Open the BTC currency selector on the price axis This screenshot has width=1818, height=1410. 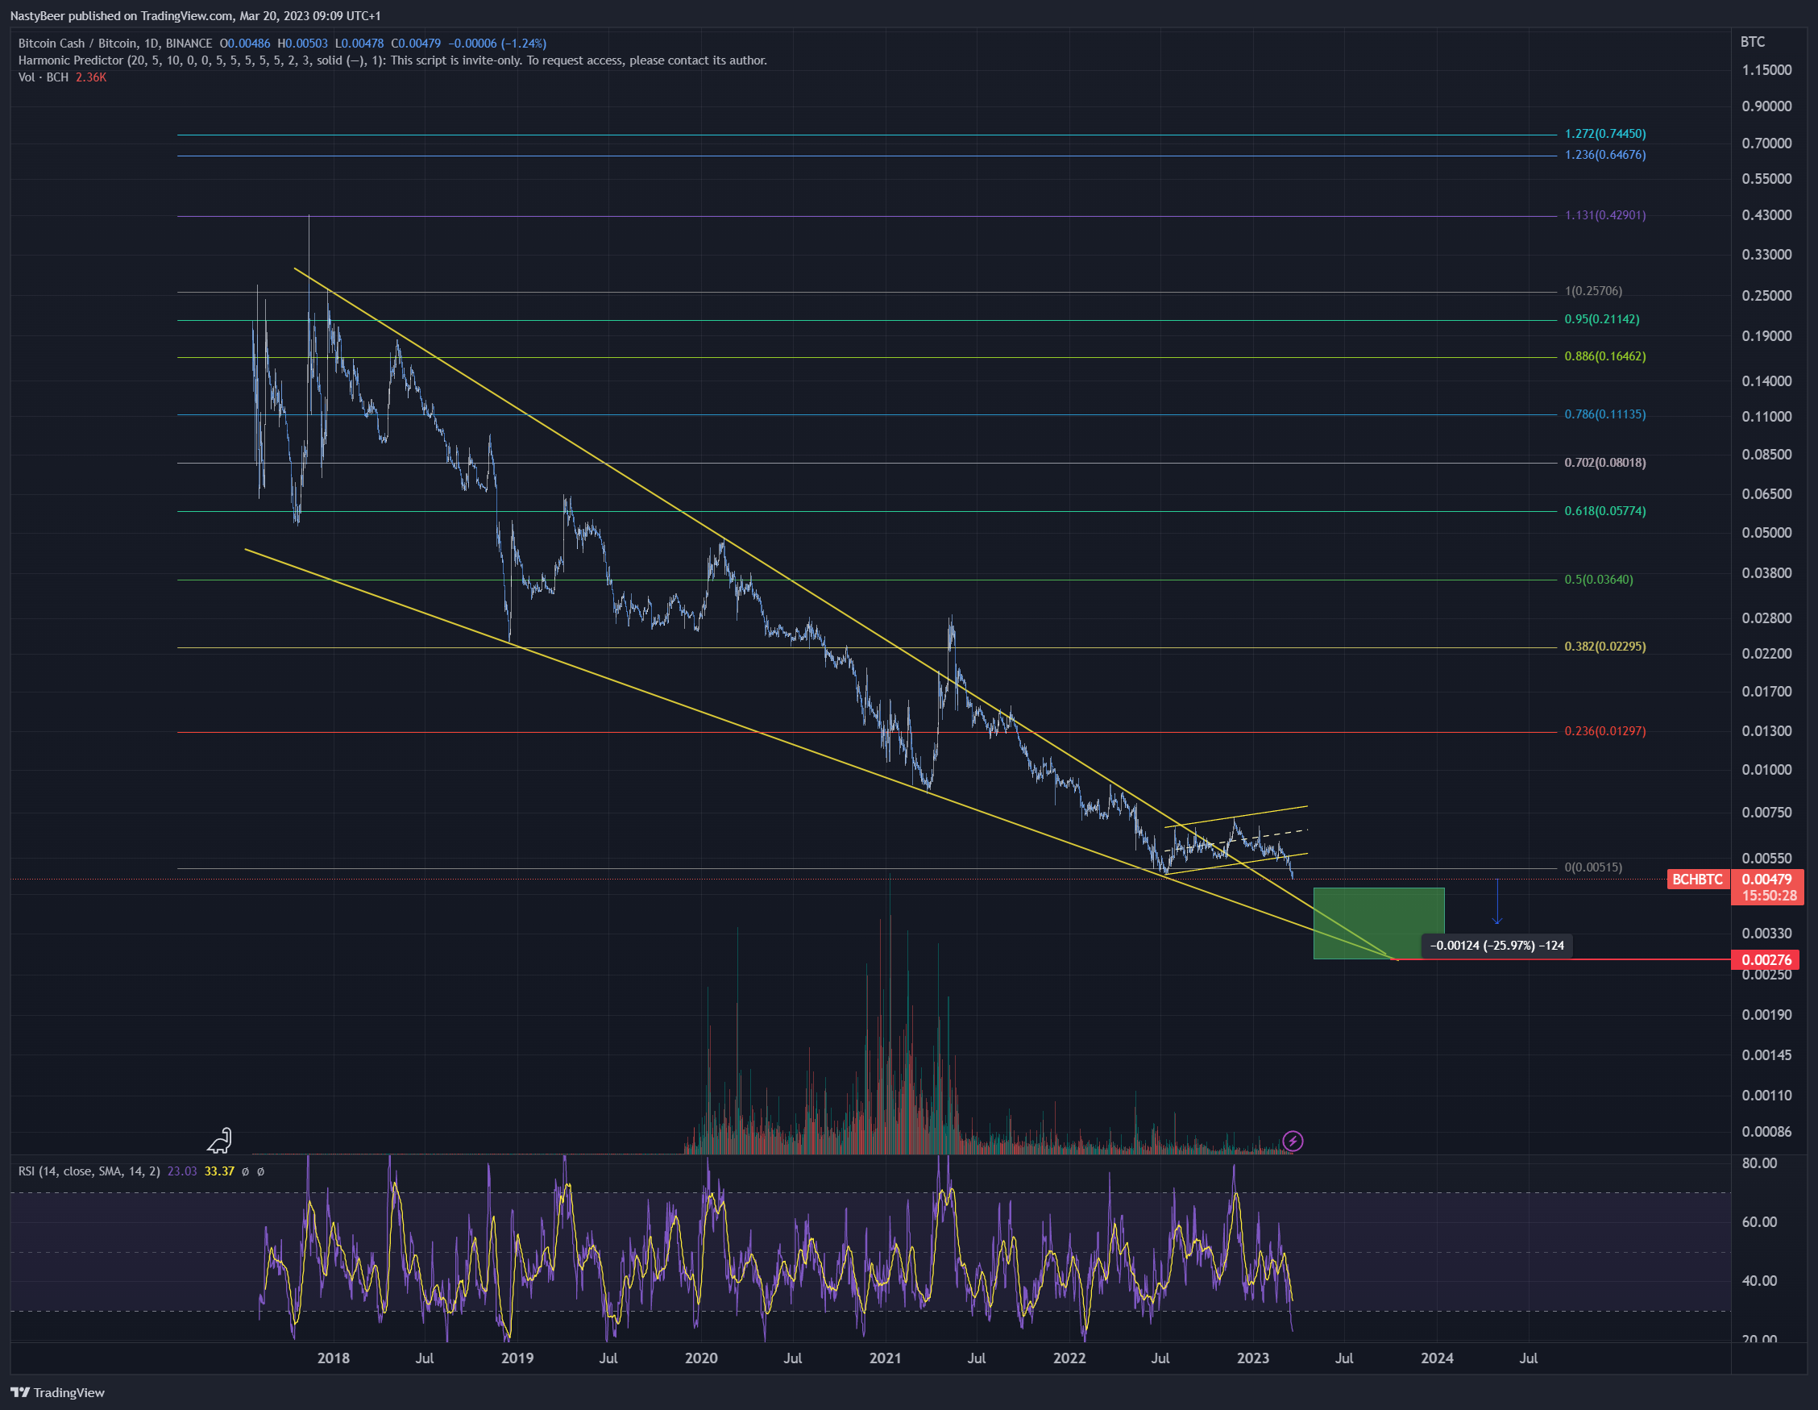click(x=1752, y=42)
